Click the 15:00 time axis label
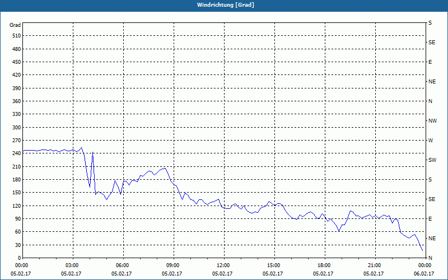 273,265
